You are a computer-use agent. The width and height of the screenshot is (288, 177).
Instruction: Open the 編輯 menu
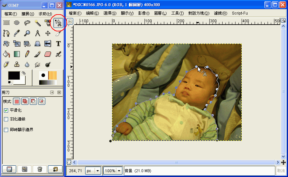click(93, 13)
